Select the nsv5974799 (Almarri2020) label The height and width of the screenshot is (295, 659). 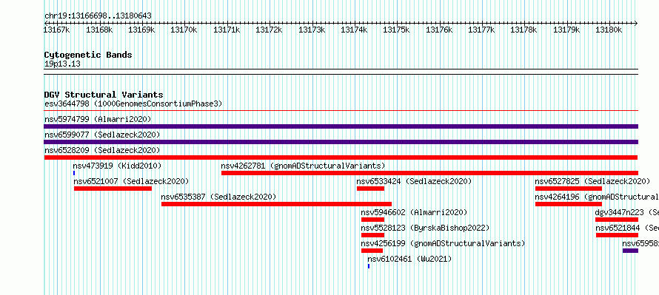pos(98,119)
